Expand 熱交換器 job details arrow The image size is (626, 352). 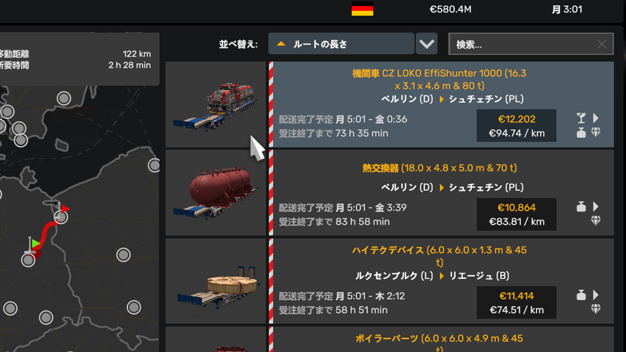click(x=595, y=207)
